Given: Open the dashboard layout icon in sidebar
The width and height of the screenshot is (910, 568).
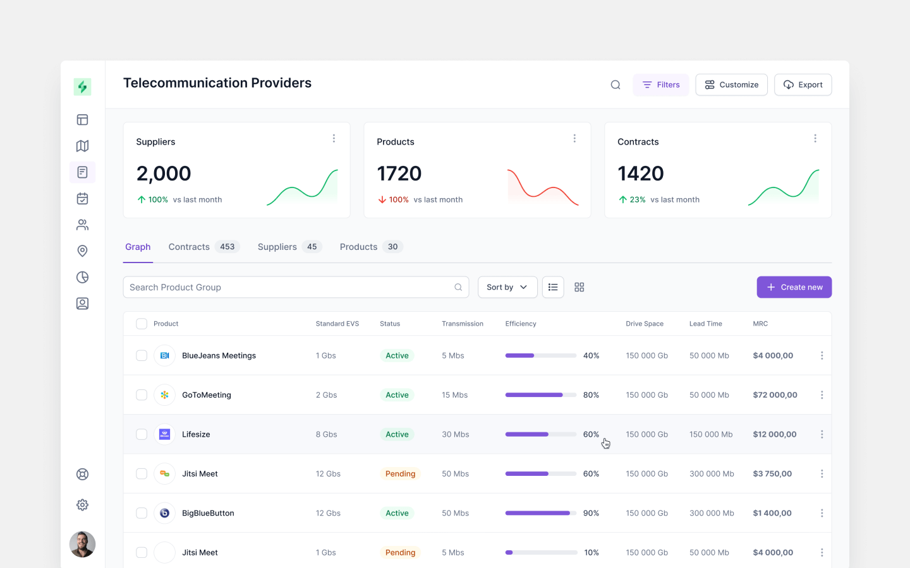Looking at the screenshot, I should (x=82, y=120).
